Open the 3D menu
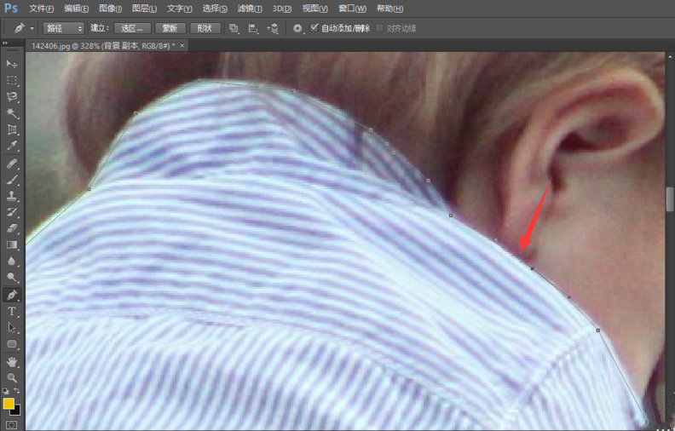The height and width of the screenshot is (431, 675). 282,9
